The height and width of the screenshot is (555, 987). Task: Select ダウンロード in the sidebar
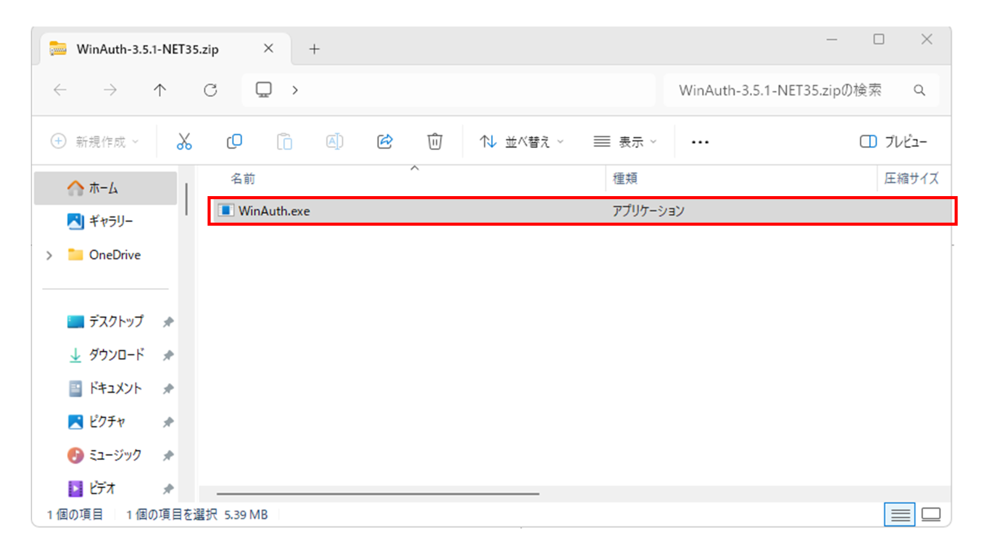point(117,355)
